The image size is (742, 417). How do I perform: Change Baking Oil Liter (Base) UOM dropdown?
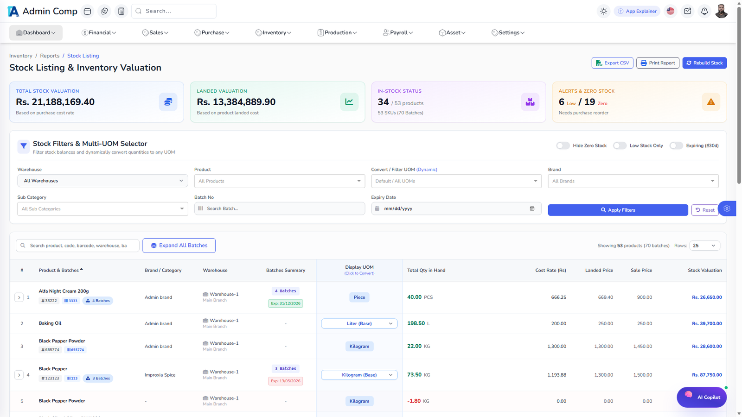pyautogui.click(x=359, y=323)
